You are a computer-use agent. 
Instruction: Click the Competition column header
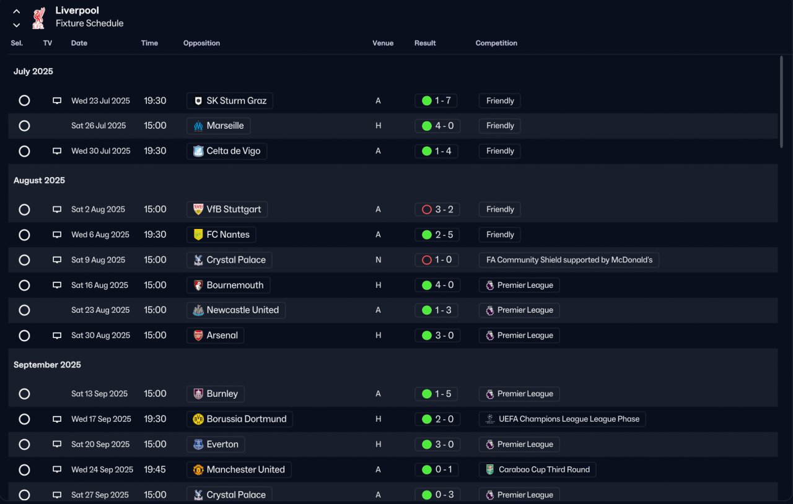[496, 43]
